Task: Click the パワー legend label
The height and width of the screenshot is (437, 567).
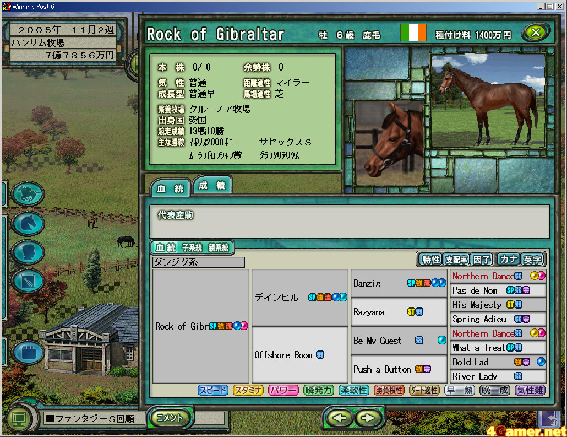Action: click(x=283, y=390)
